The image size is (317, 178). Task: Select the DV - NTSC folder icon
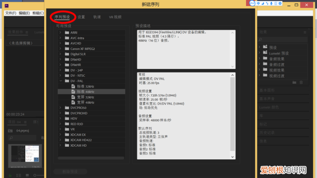click(67, 75)
